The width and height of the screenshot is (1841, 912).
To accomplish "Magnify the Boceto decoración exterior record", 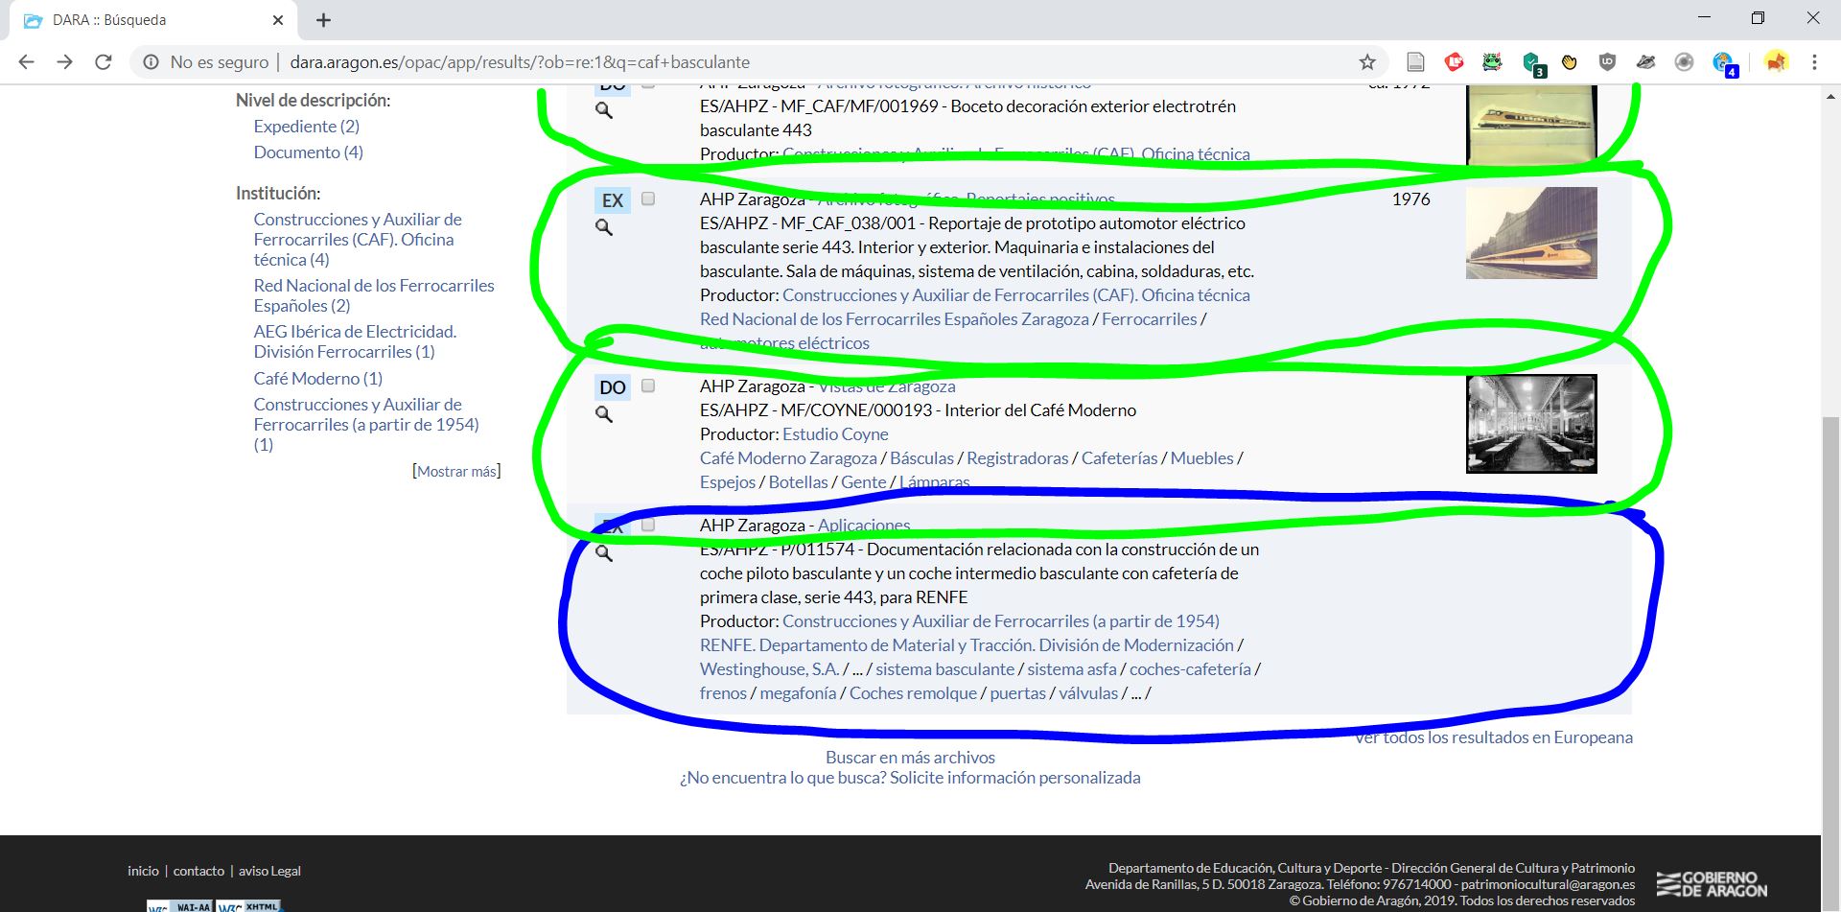I will tap(604, 110).
